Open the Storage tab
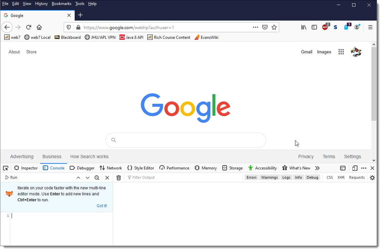The width and height of the screenshot is (382, 251). (x=232, y=168)
